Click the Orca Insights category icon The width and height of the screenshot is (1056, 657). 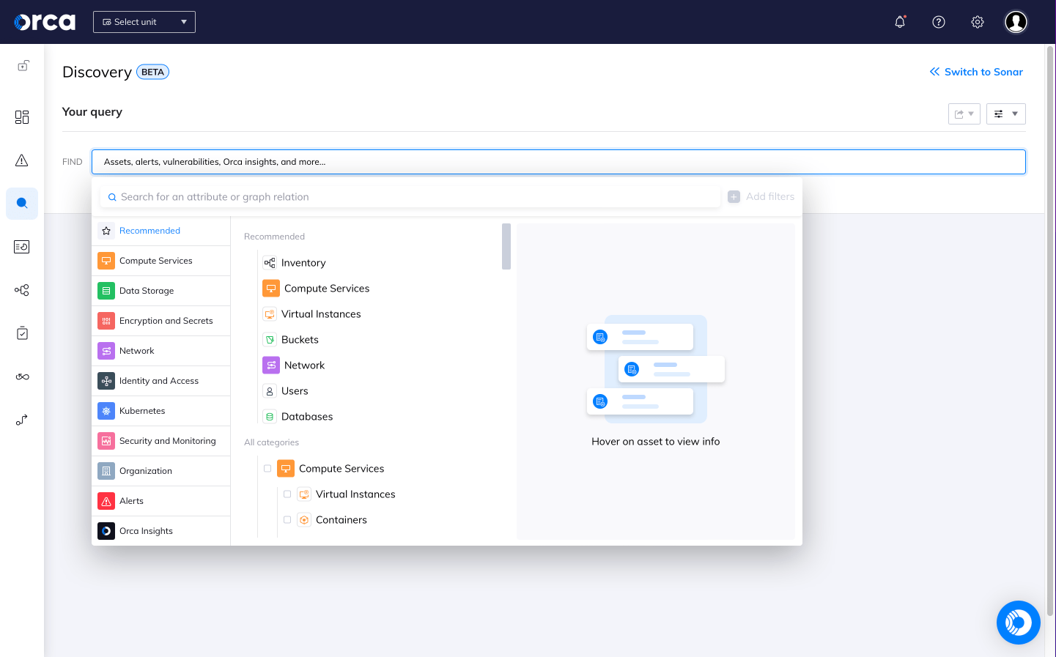click(106, 531)
